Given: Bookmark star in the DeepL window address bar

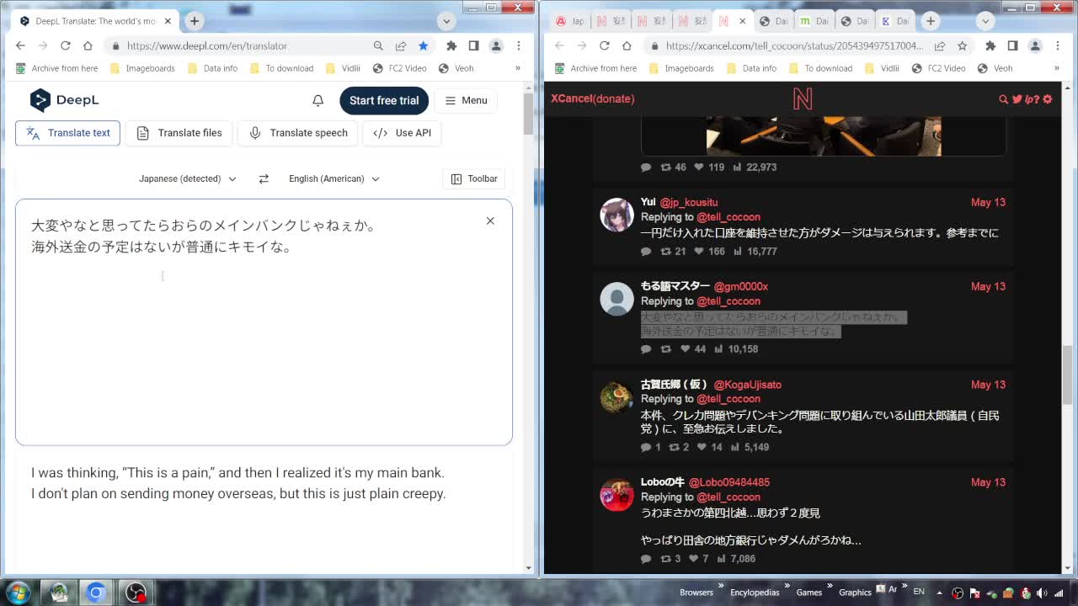Looking at the screenshot, I should tap(423, 45).
